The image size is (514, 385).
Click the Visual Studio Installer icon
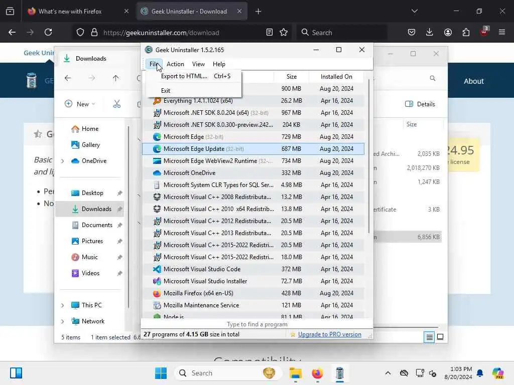pos(157,281)
